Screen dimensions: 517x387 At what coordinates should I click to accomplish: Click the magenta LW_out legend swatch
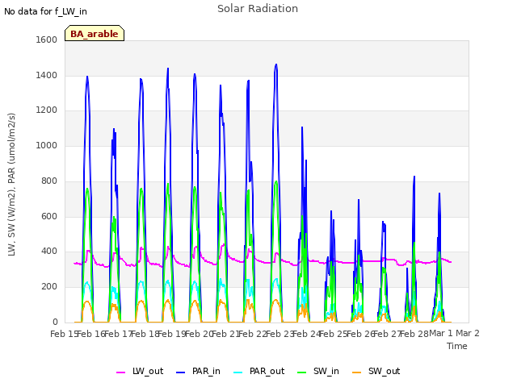tap(120, 372)
